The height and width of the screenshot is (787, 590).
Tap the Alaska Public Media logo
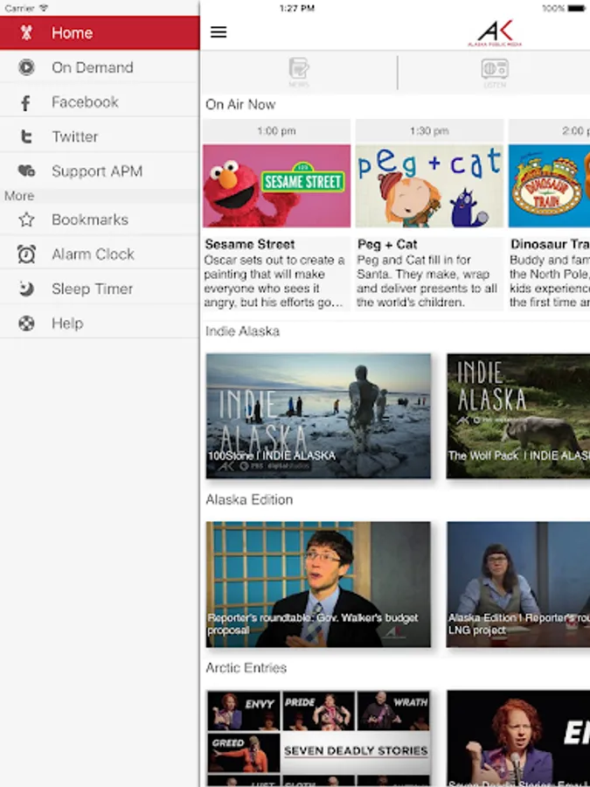click(x=495, y=33)
